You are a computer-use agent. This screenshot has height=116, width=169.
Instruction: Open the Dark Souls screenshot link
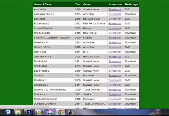pos(115,52)
